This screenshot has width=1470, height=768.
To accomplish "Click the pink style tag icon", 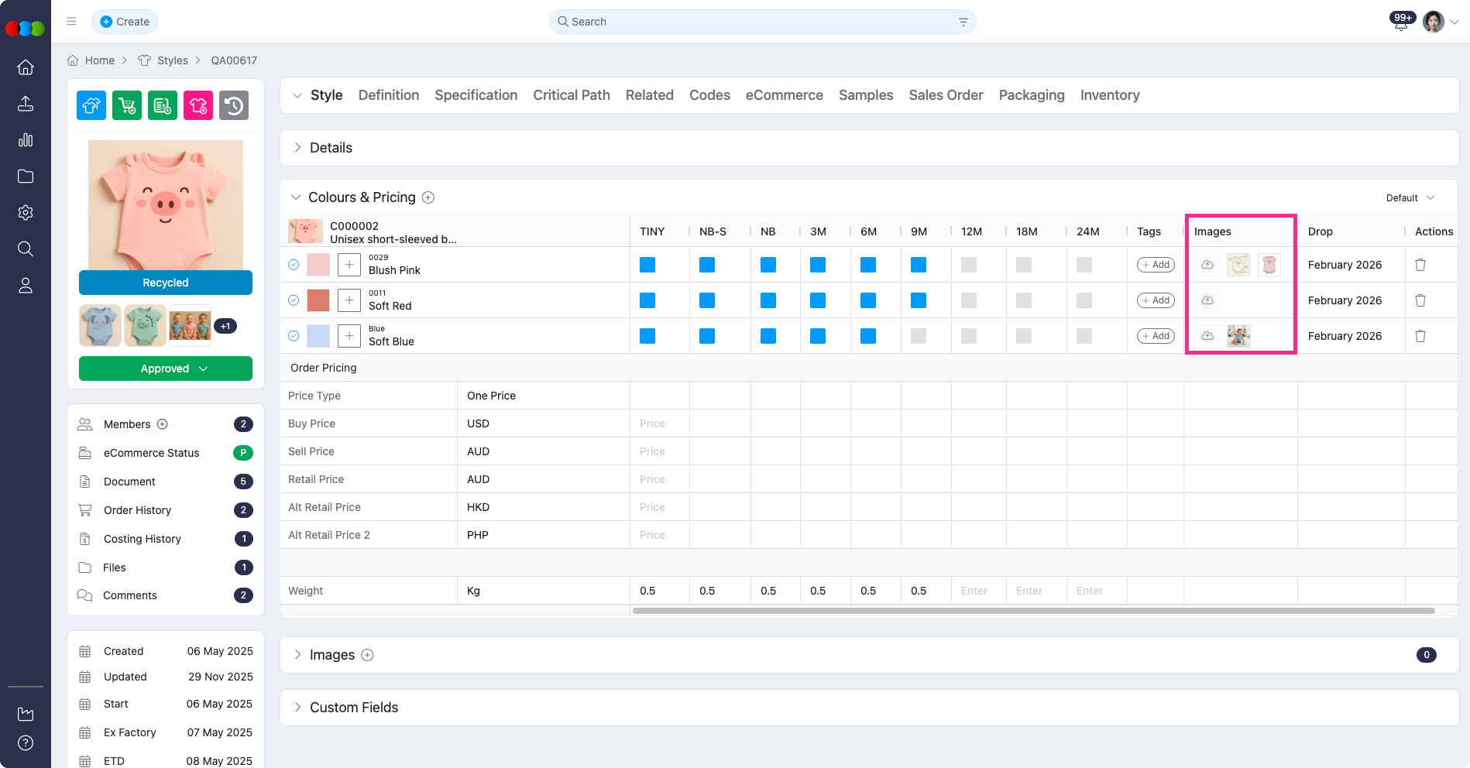I will point(198,105).
